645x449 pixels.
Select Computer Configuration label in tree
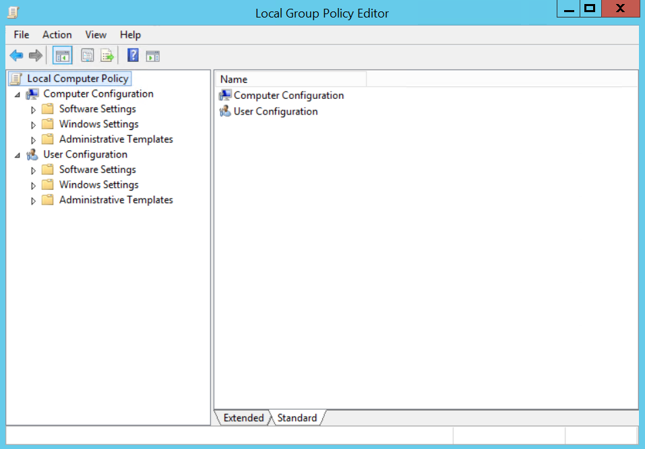click(x=98, y=94)
